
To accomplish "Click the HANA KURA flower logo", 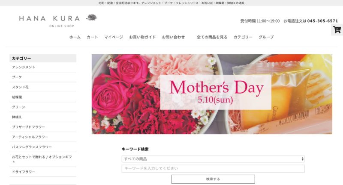I will pos(58,21).
